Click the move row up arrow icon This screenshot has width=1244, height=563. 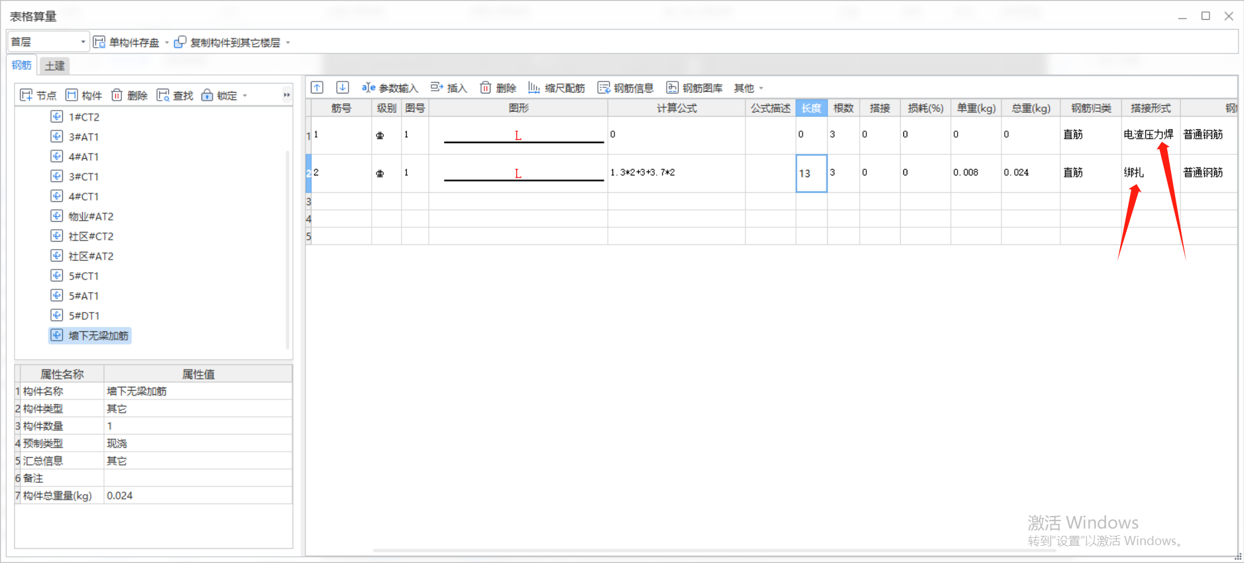[x=317, y=87]
